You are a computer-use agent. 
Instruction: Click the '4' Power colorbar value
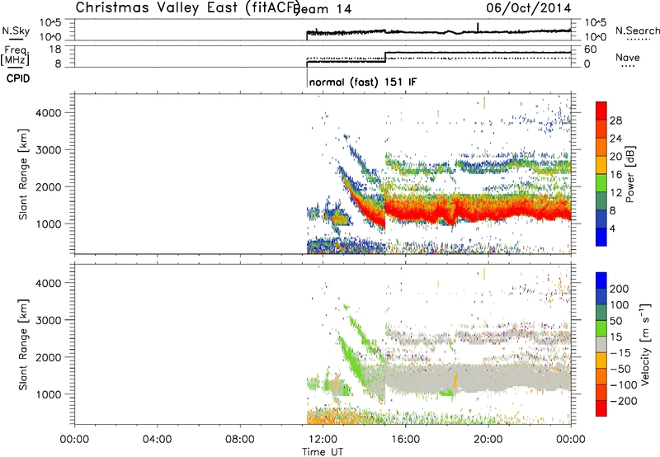(612, 228)
